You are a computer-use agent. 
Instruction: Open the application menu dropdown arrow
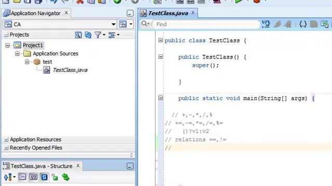[131, 24]
